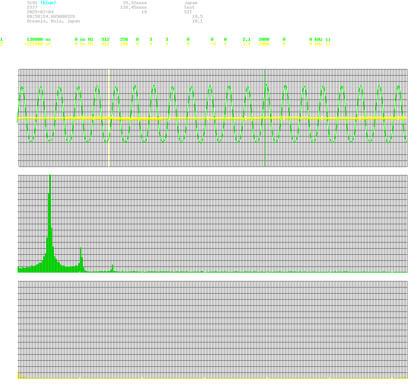417x387 pixels.
Task: Click green channel '138000 ns' value
Action: pos(39,39)
